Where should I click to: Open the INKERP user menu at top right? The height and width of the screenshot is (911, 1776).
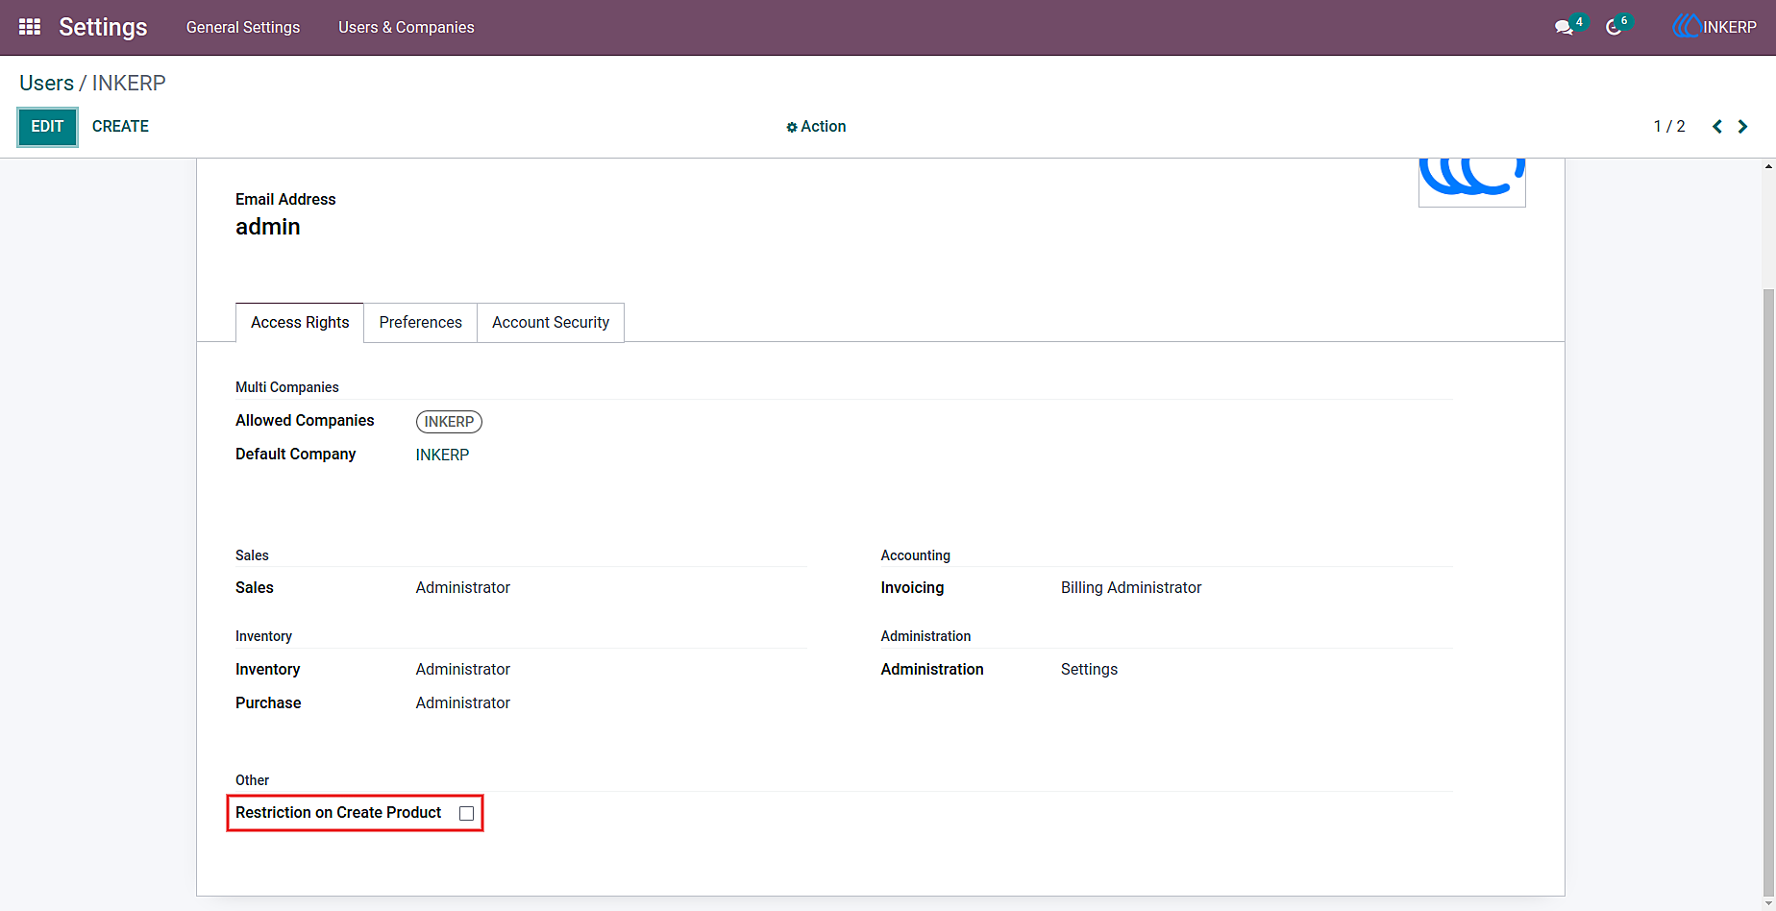click(x=1715, y=27)
